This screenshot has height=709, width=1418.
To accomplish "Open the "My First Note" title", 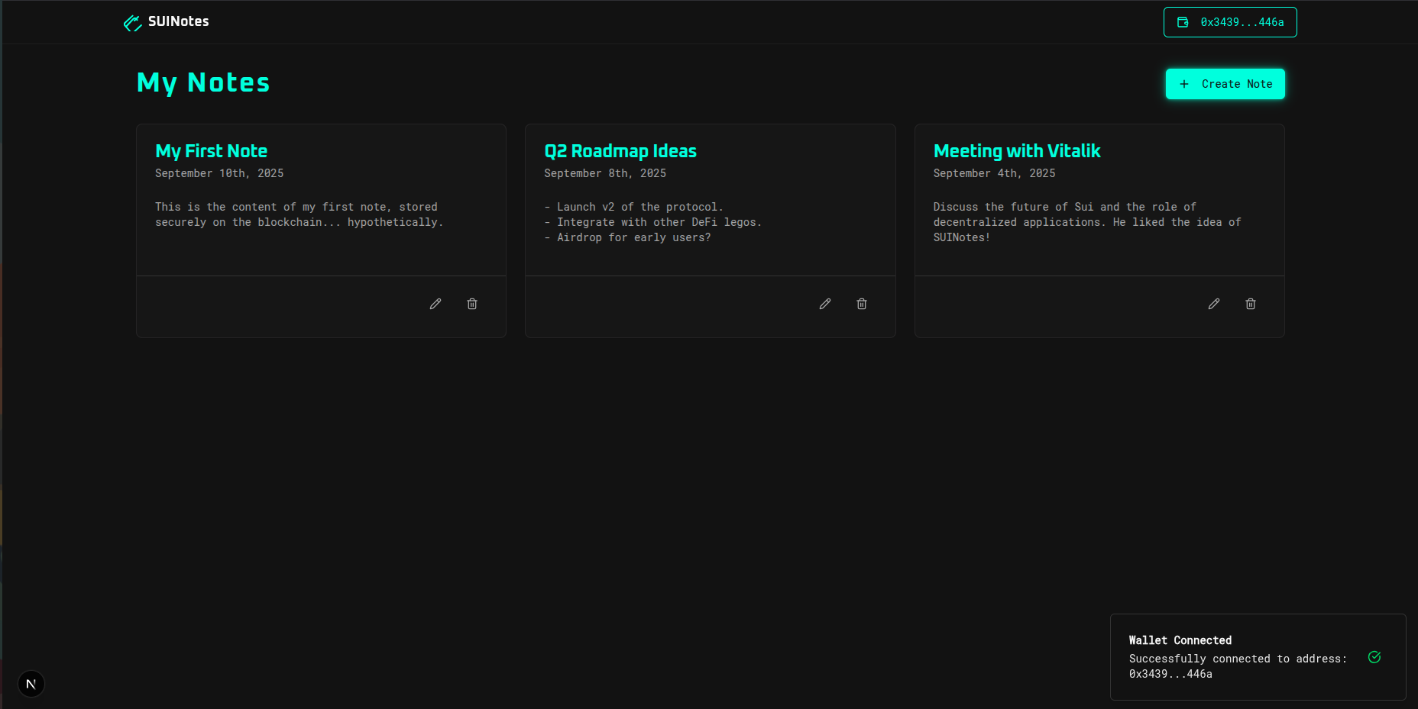I will click(211, 151).
